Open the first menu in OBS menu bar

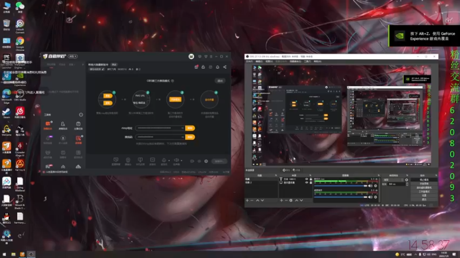[249, 61]
